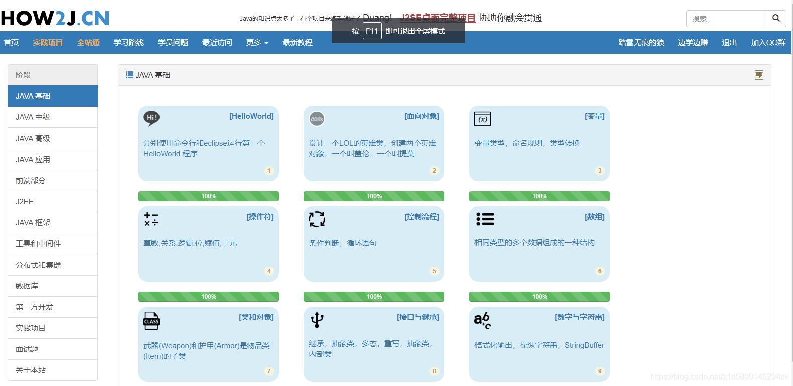Open the 边学边赚 link
Screen dimensions: 793x386
click(x=693, y=43)
